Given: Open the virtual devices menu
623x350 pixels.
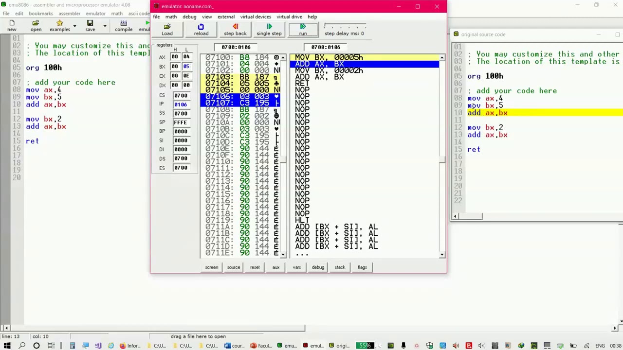Looking at the screenshot, I should (256, 17).
